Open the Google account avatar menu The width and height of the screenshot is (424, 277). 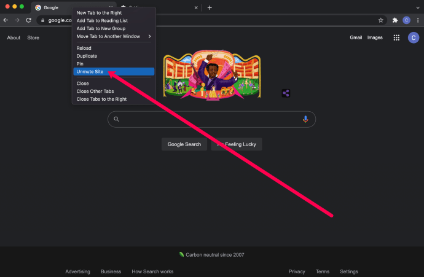tap(414, 37)
